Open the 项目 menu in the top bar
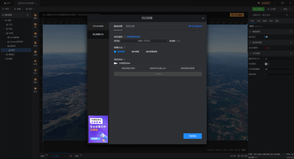Screen dimensions: 294x159 (x=7, y=9)
